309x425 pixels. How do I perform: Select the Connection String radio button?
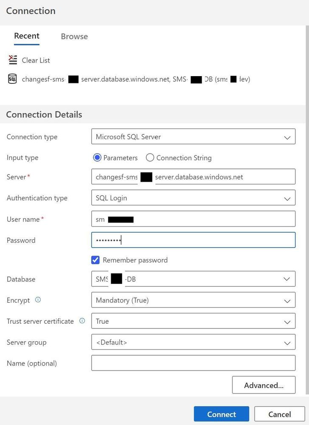(150, 157)
